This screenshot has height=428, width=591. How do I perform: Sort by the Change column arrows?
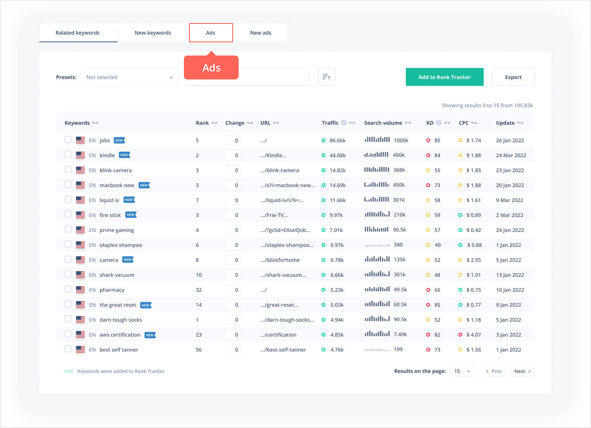(x=250, y=123)
